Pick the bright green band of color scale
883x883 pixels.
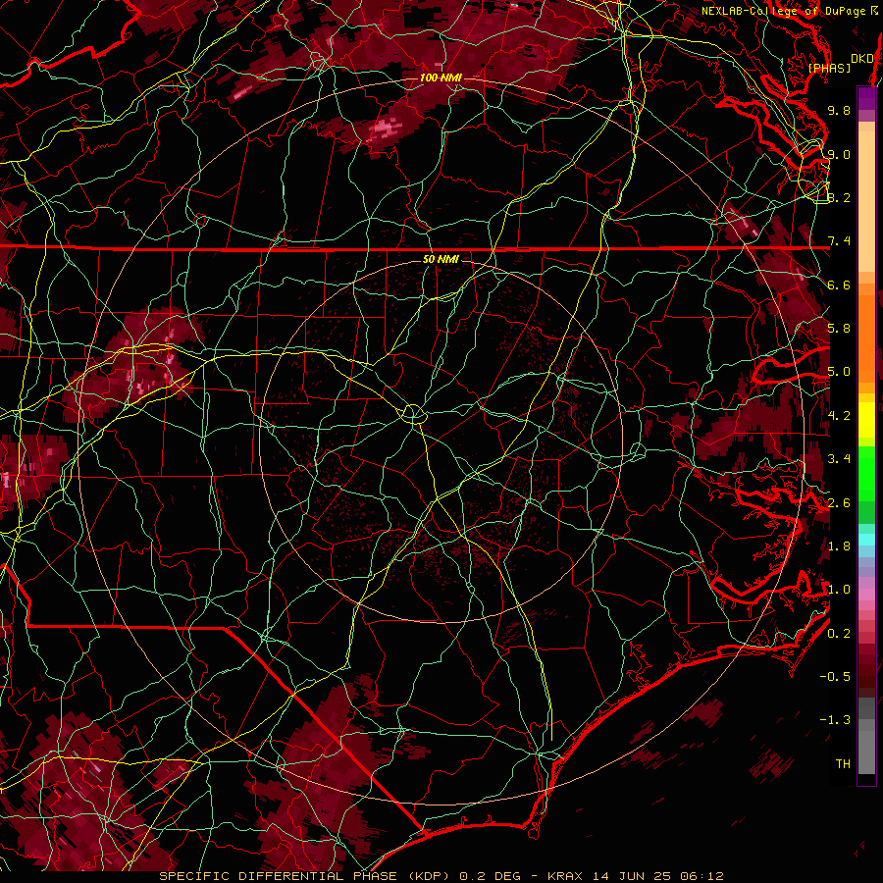click(866, 473)
